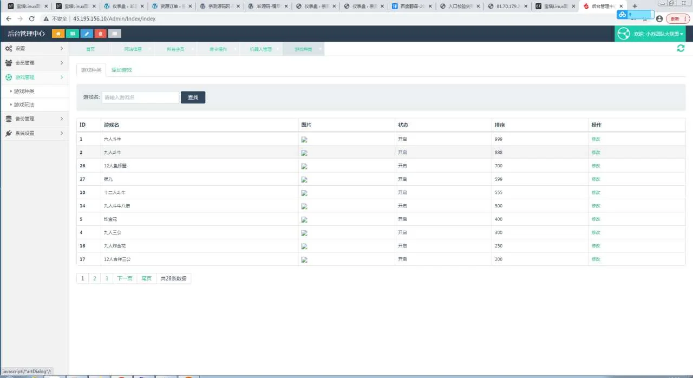Click the 游戏名 search input field
This screenshot has width=693, height=378.
click(140, 97)
